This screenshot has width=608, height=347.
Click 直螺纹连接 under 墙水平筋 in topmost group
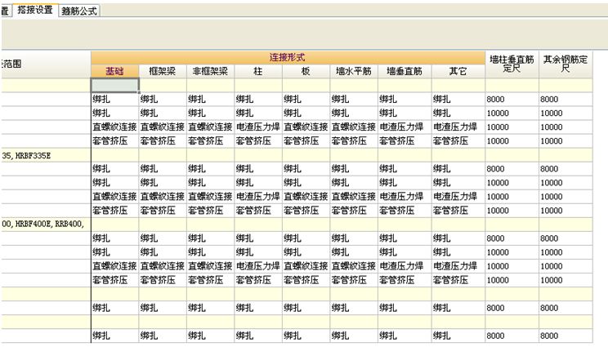[x=354, y=127]
